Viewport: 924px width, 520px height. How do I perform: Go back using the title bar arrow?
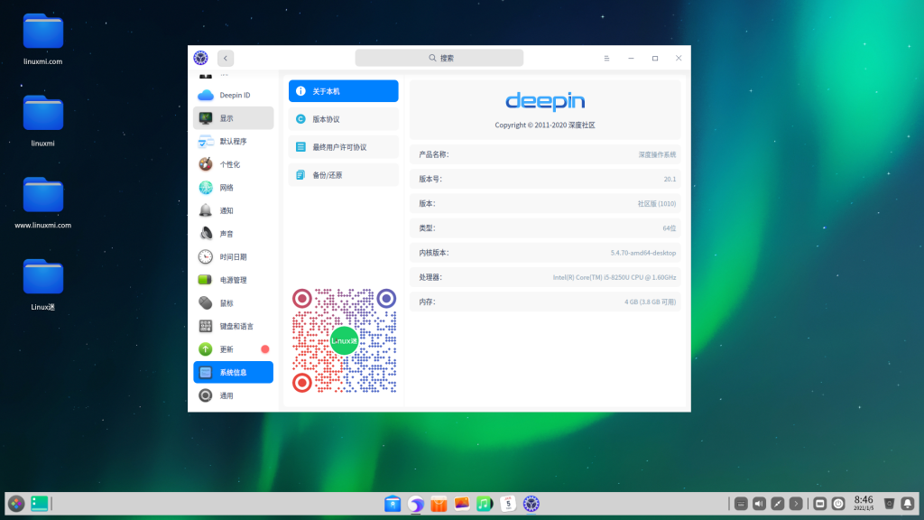click(226, 58)
